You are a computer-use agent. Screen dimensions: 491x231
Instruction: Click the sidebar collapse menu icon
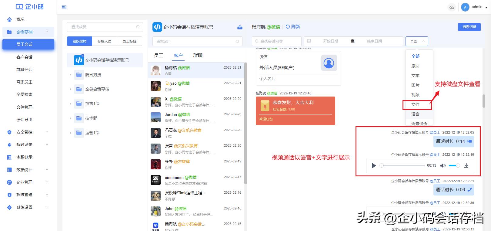[64, 7]
